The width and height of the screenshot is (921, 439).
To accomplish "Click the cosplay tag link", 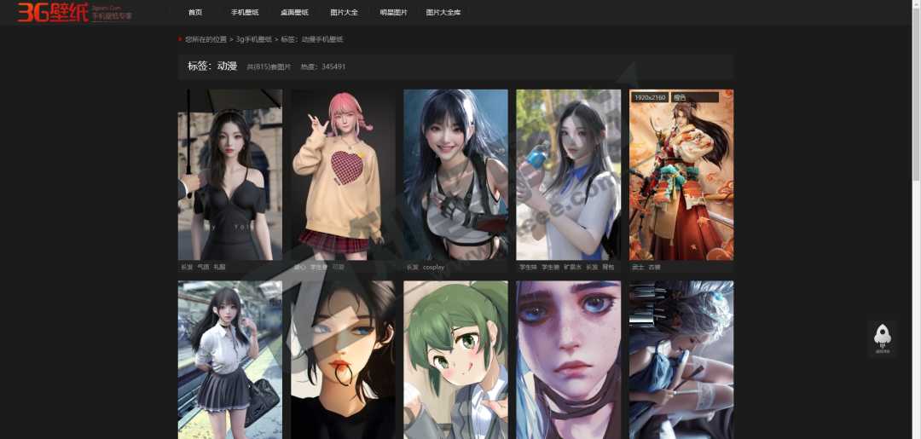I will pos(433,267).
